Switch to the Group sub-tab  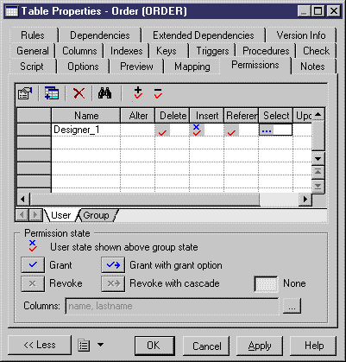[96, 215]
